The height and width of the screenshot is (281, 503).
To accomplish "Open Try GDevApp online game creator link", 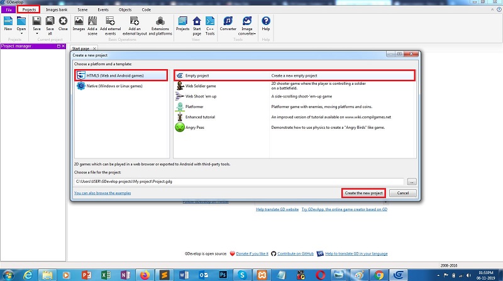I will pos(344,209).
